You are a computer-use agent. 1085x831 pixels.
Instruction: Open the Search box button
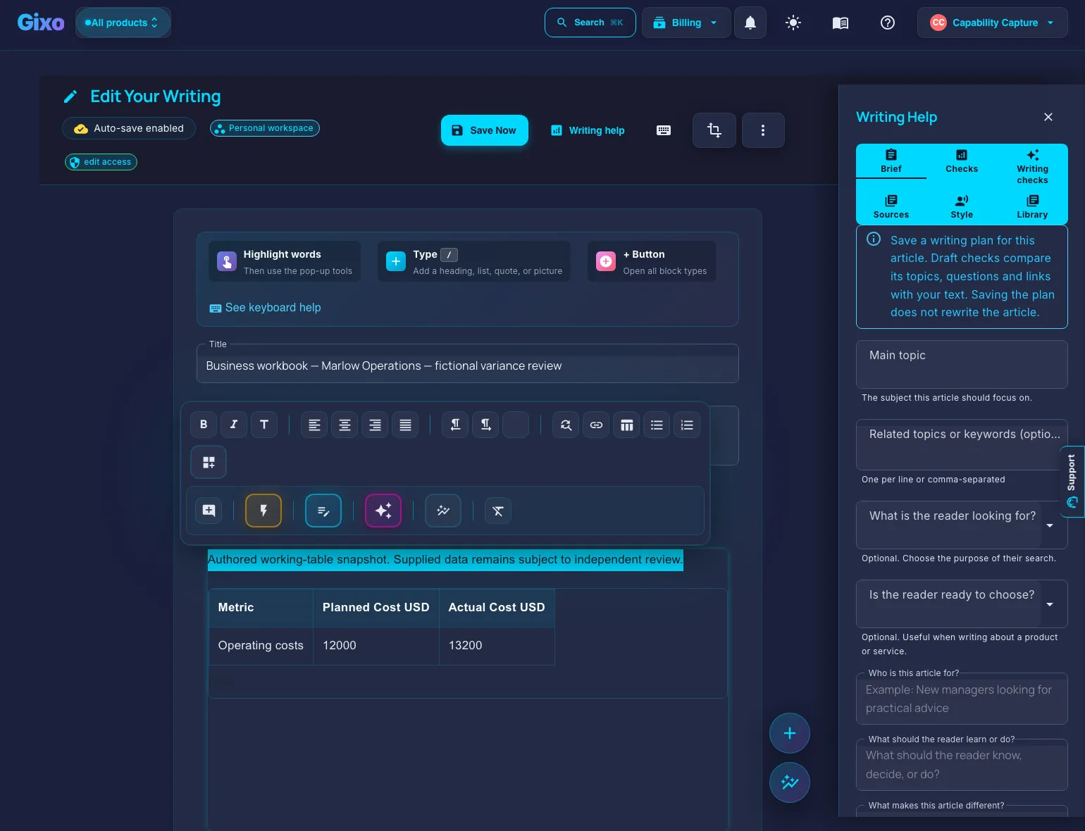click(x=590, y=23)
